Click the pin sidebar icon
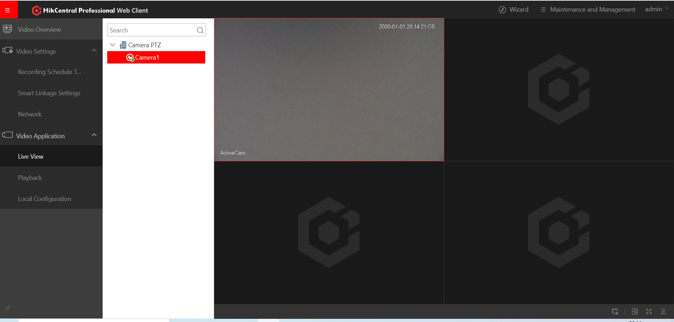The height and width of the screenshot is (322, 674). coord(7,308)
